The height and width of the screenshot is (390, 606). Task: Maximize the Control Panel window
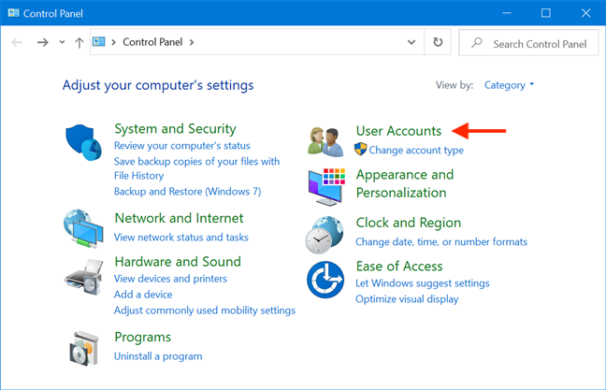click(x=546, y=13)
